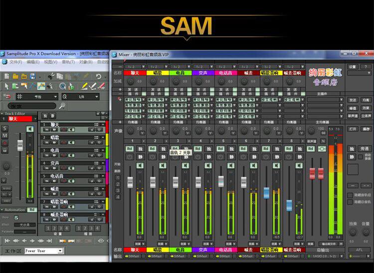This screenshot has width=374, height=273.
Task: Select the universal arrow mouse tool
Action: [x=6, y=86]
